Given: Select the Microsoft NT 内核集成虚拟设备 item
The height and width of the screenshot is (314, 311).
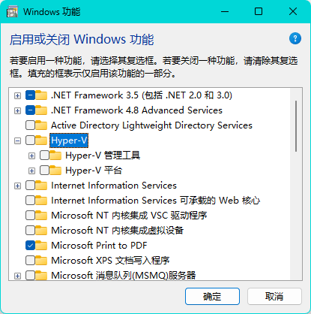Looking at the screenshot, I should (118, 231).
